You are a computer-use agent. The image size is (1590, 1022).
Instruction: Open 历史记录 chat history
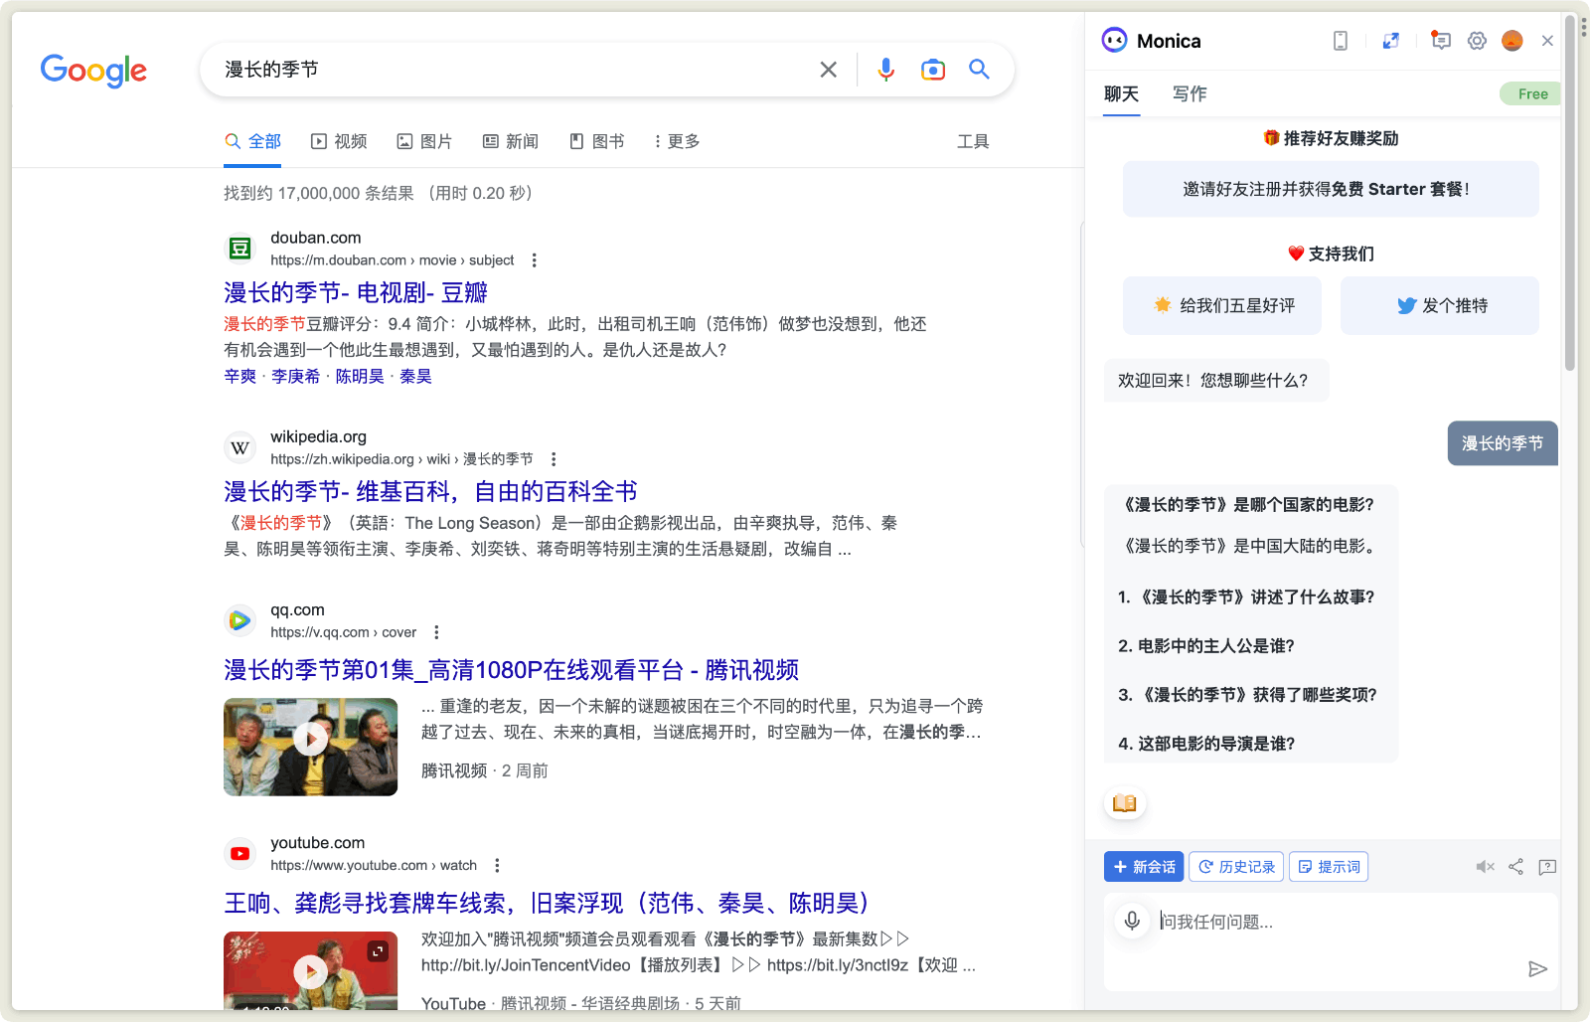coord(1236,867)
